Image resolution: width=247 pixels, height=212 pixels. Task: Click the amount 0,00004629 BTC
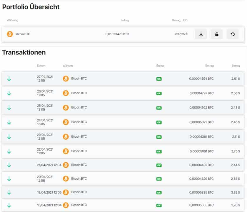[x=201, y=179]
